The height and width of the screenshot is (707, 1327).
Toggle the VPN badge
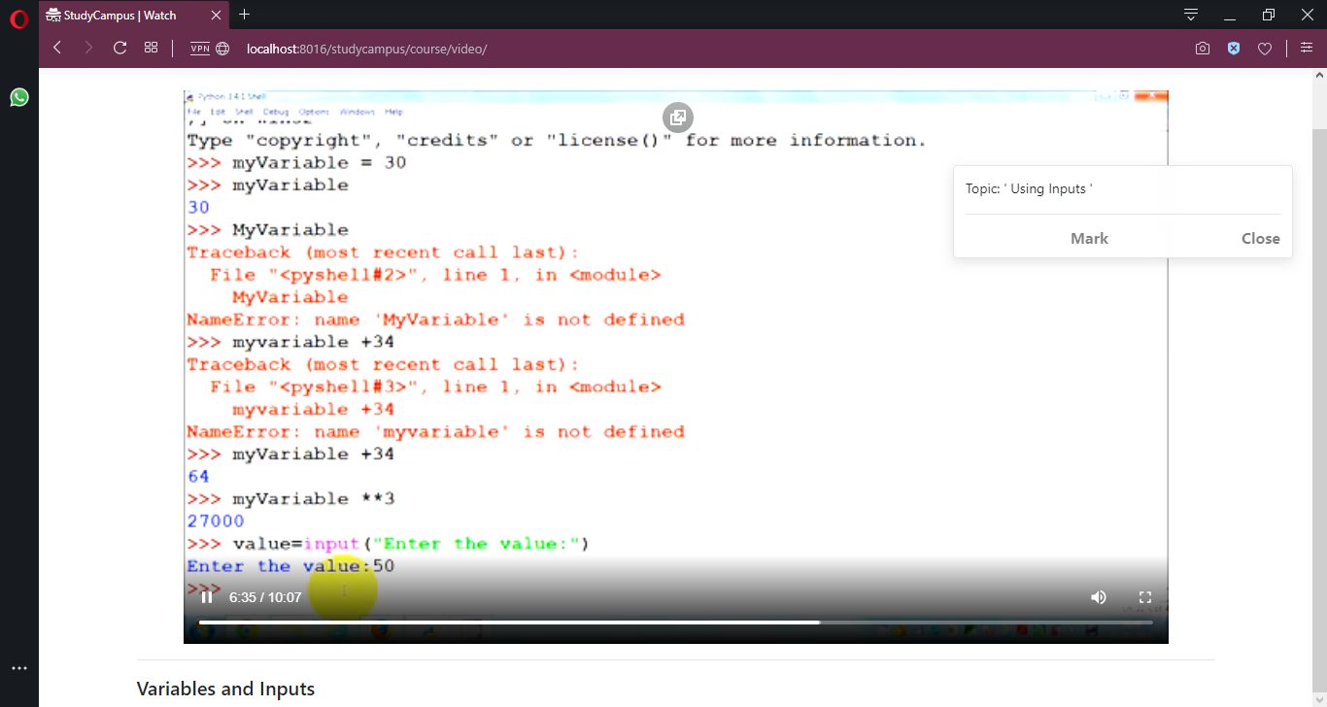[x=200, y=49]
